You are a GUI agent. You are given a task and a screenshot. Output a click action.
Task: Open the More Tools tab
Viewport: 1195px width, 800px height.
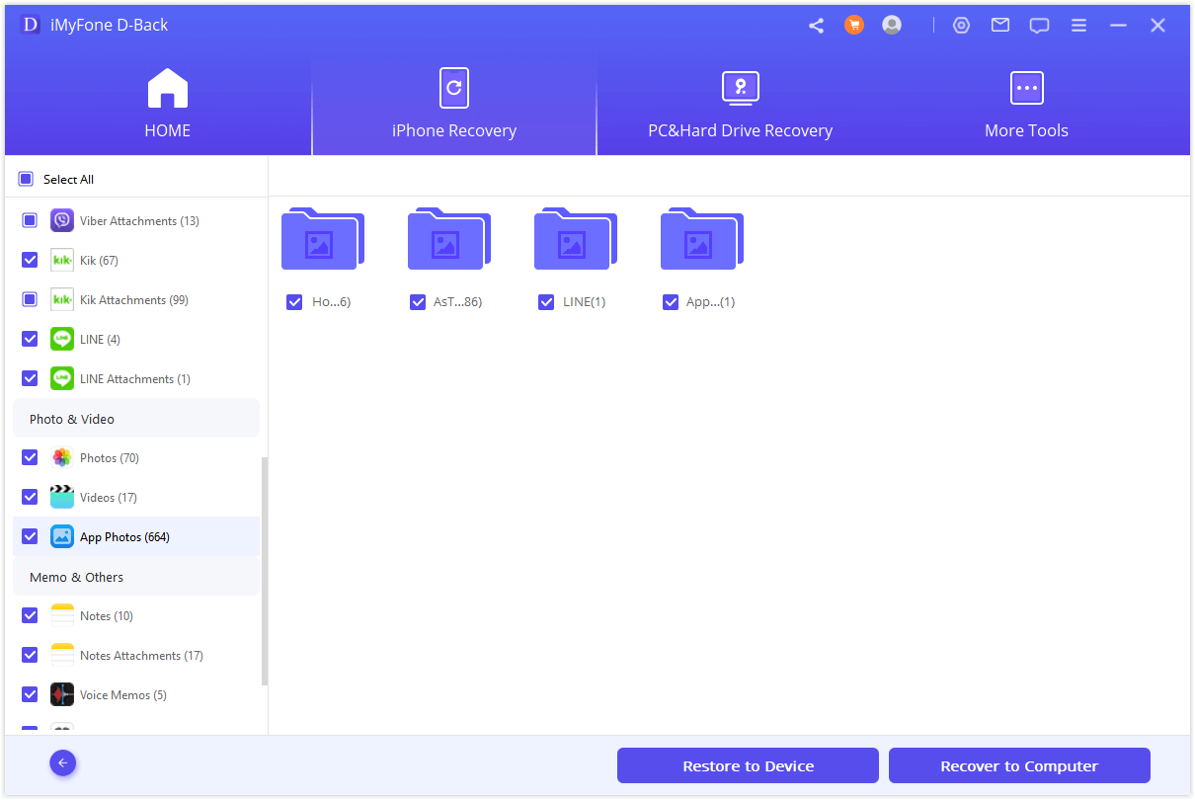pyautogui.click(x=1026, y=104)
